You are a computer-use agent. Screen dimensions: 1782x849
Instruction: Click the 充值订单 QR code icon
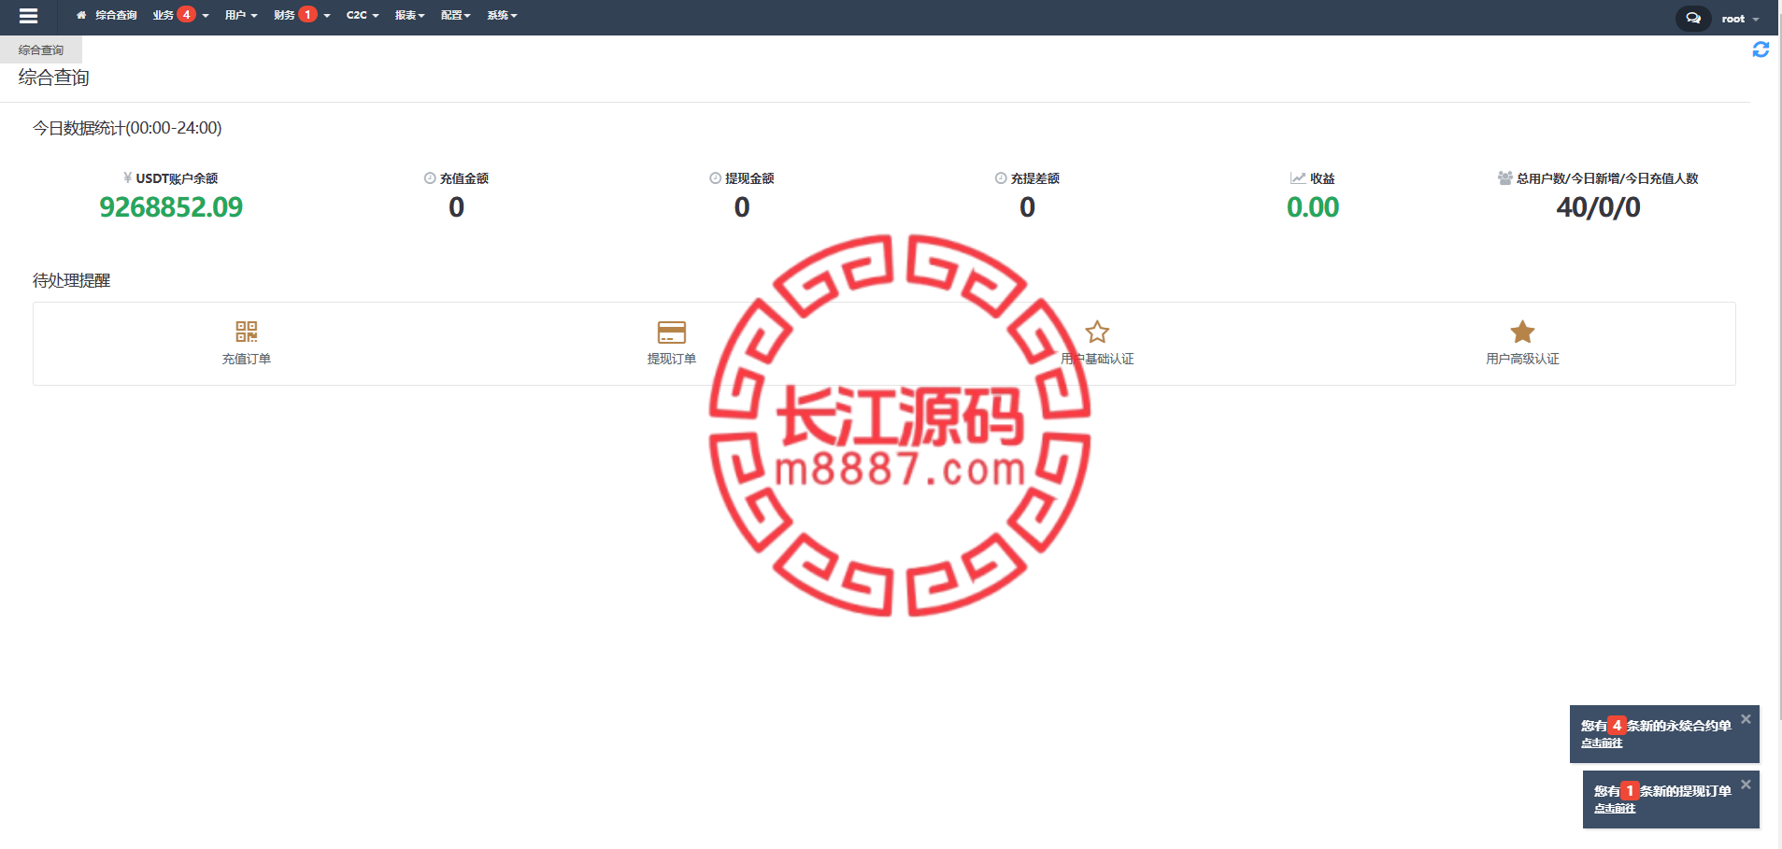247,332
